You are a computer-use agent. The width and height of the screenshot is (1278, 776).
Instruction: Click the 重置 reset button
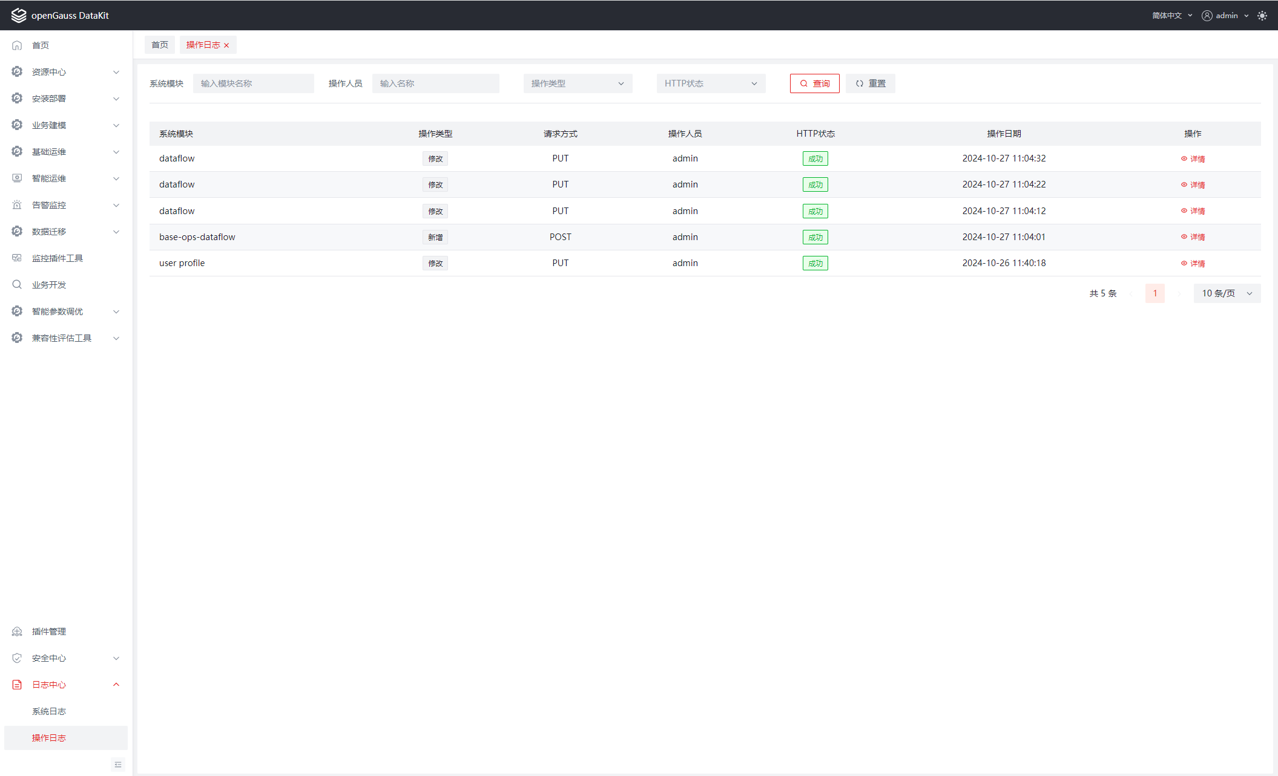point(871,83)
